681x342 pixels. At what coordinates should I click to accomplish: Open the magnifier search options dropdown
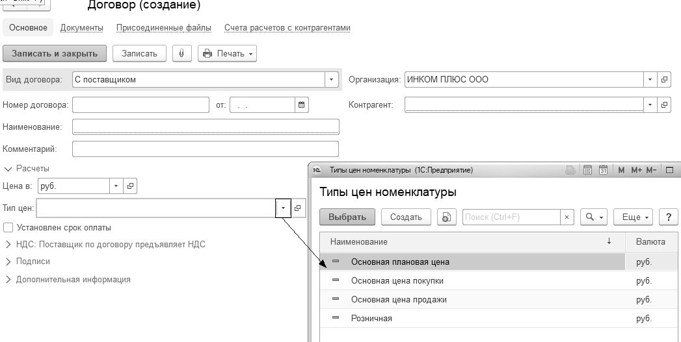pos(594,217)
